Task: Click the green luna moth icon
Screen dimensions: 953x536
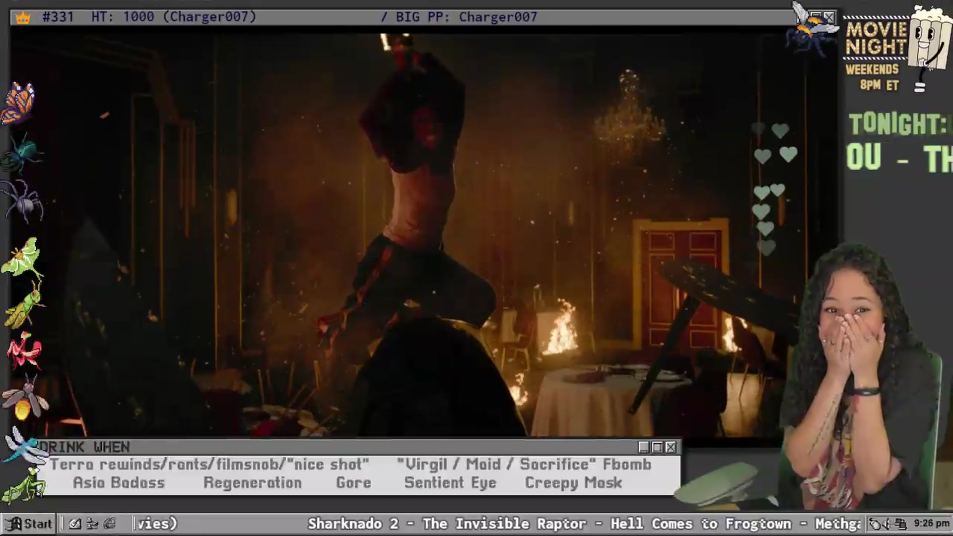Action: tap(23, 257)
